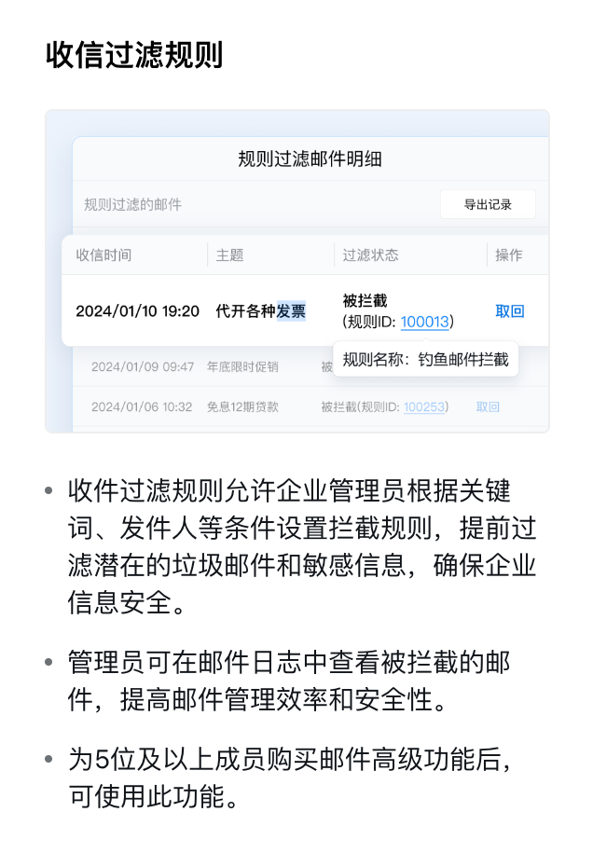Image resolution: width=593 pixels, height=867 pixels.
Task: Click the 规则名称：钓鱼邮件拦截 tooltip
Action: tap(425, 360)
